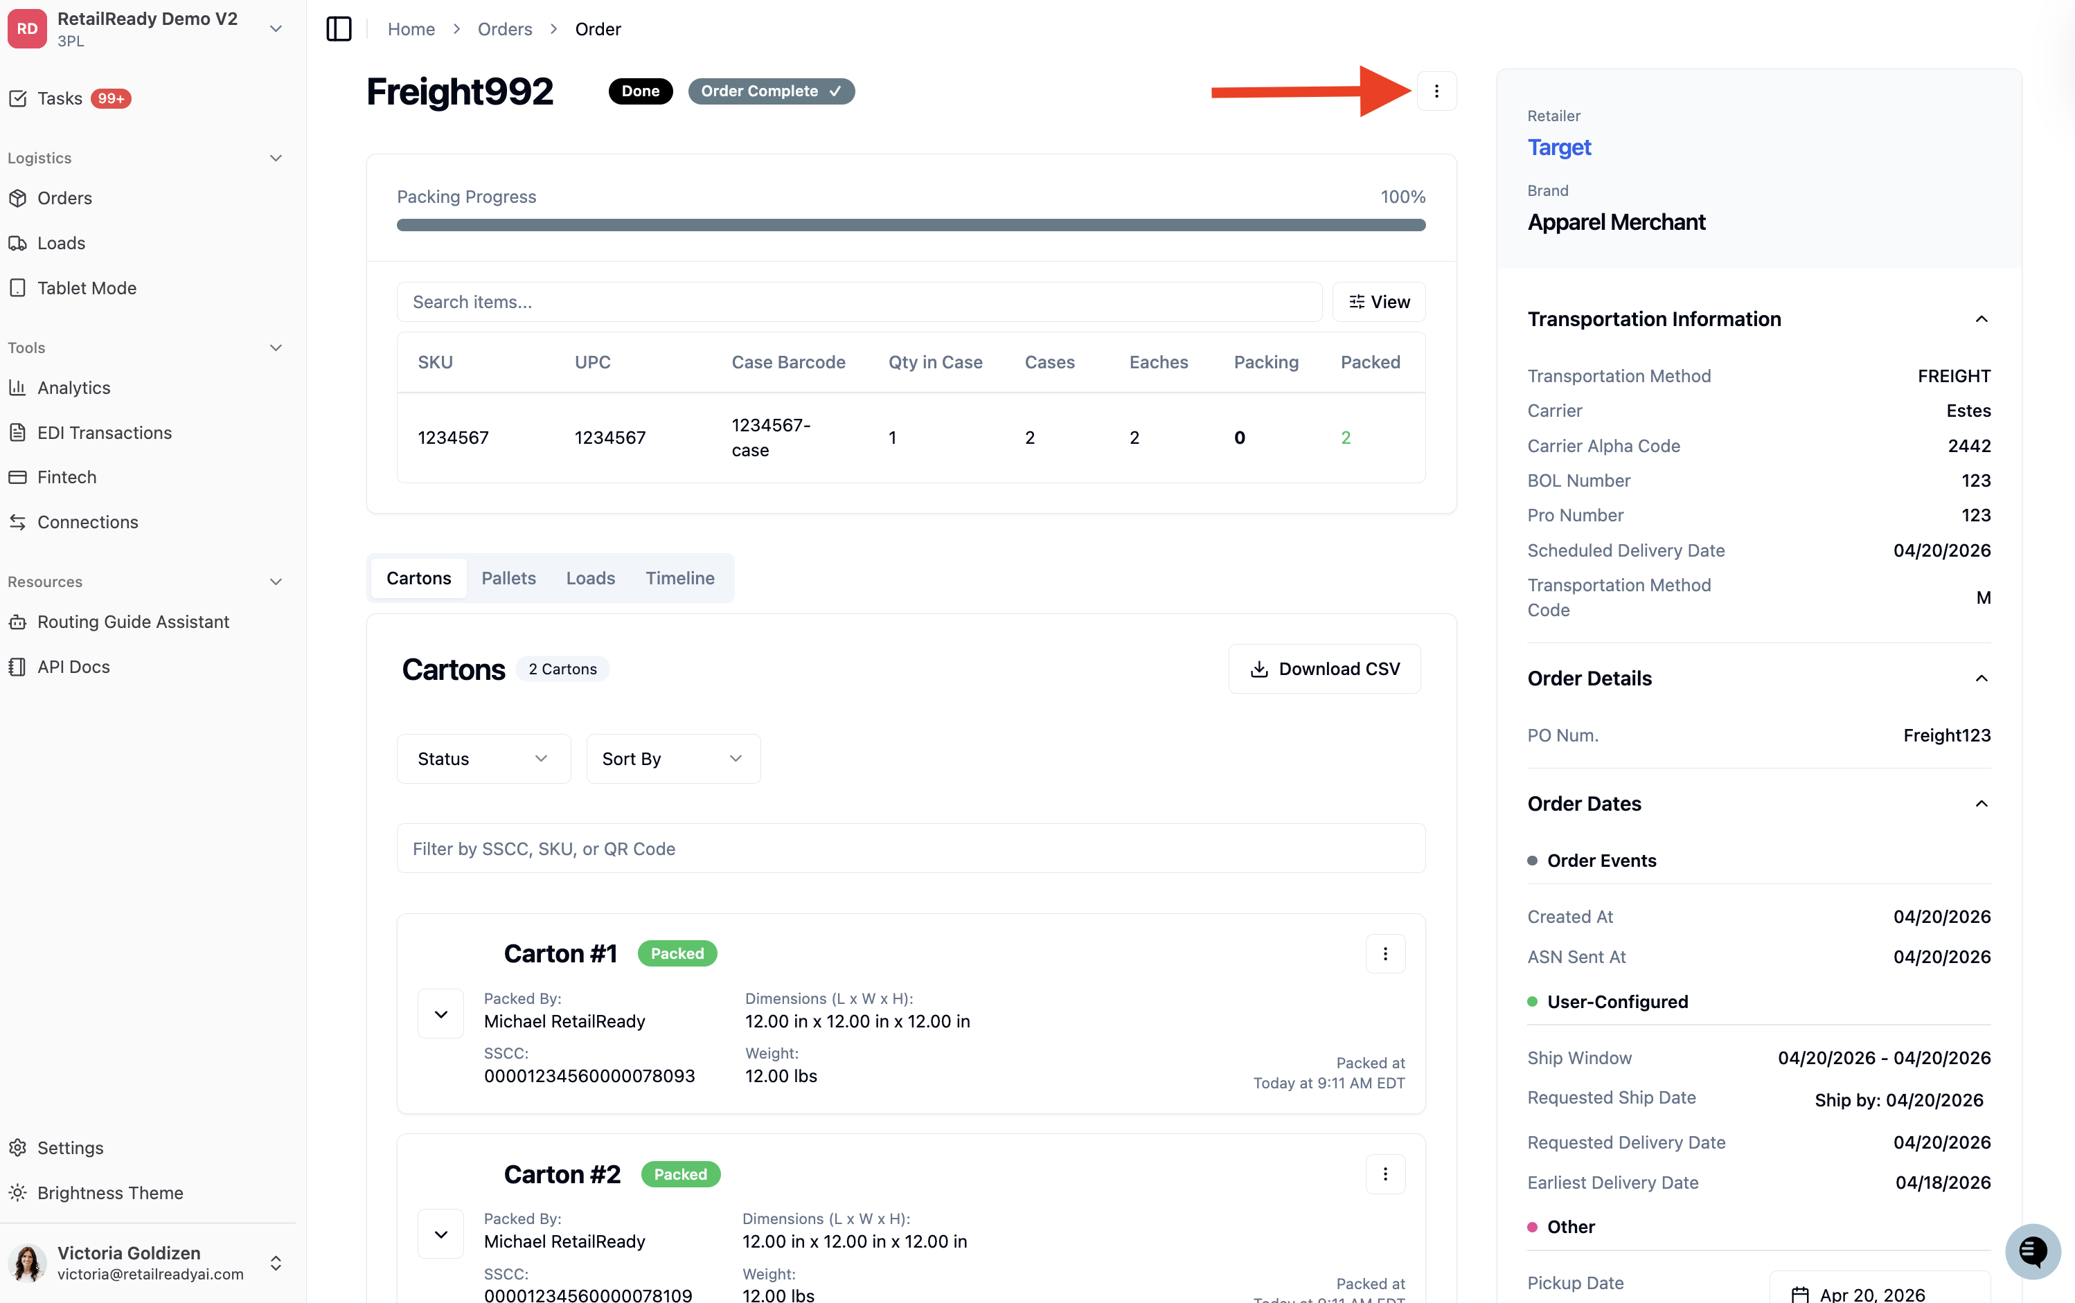Expand Carton #1 details chevron

[x=441, y=1014]
